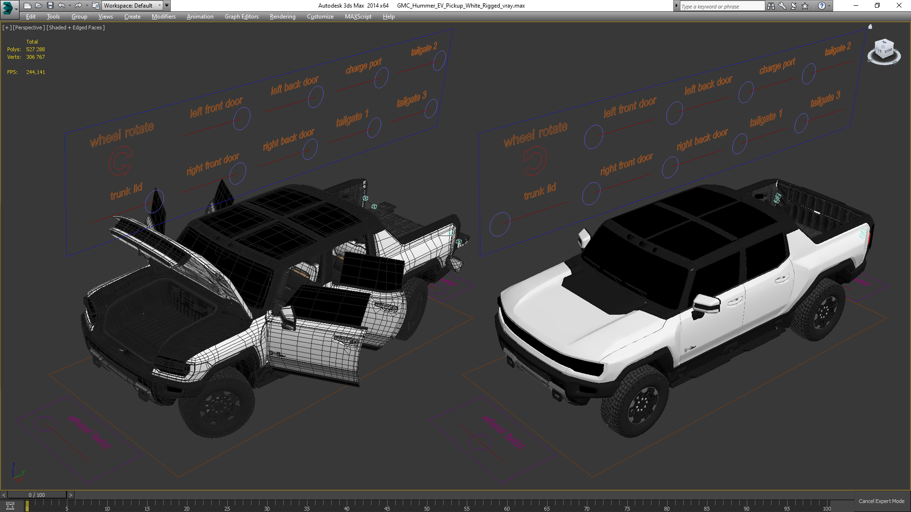Open the Tools menu

point(53,17)
